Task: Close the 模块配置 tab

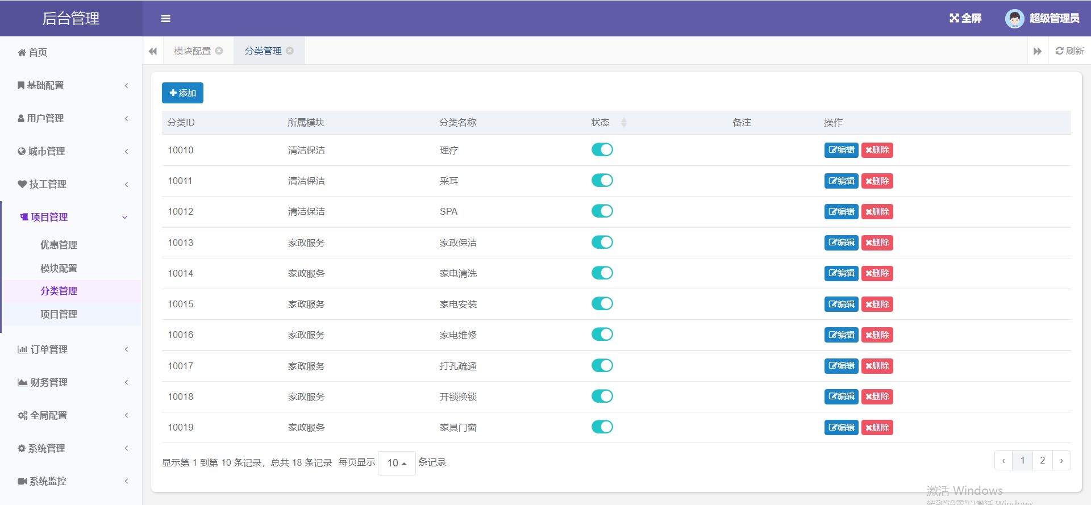Action: pyautogui.click(x=219, y=51)
